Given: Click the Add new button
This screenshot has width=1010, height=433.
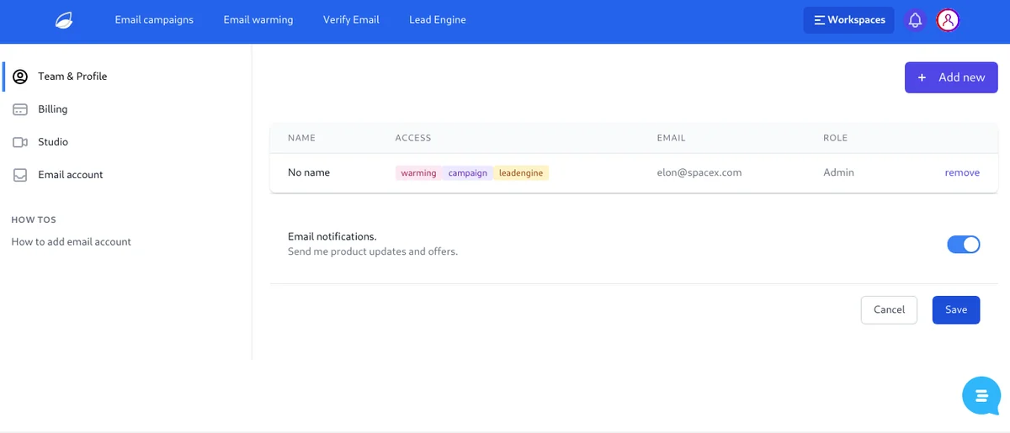Looking at the screenshot, I should click(x=951, y=77).
